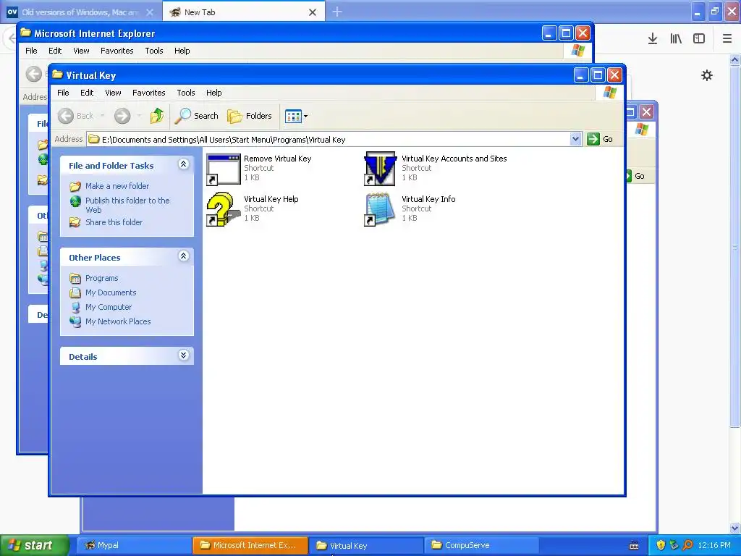741x556 pixels.
Task: Open Favorites menu in Microsoft Internet Explorer window
Action: tap(117, 51)
